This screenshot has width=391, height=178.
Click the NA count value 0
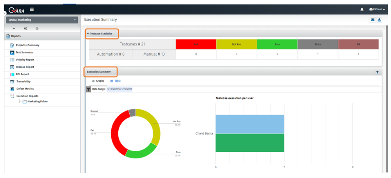coord(358,54)
